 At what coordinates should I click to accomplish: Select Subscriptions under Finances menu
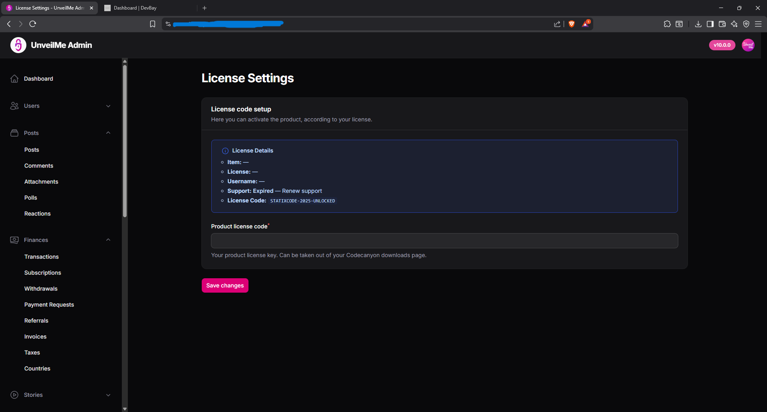click(42, 273)
